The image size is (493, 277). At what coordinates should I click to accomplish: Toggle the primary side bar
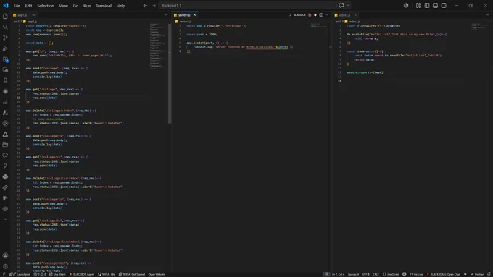[427, 5]
